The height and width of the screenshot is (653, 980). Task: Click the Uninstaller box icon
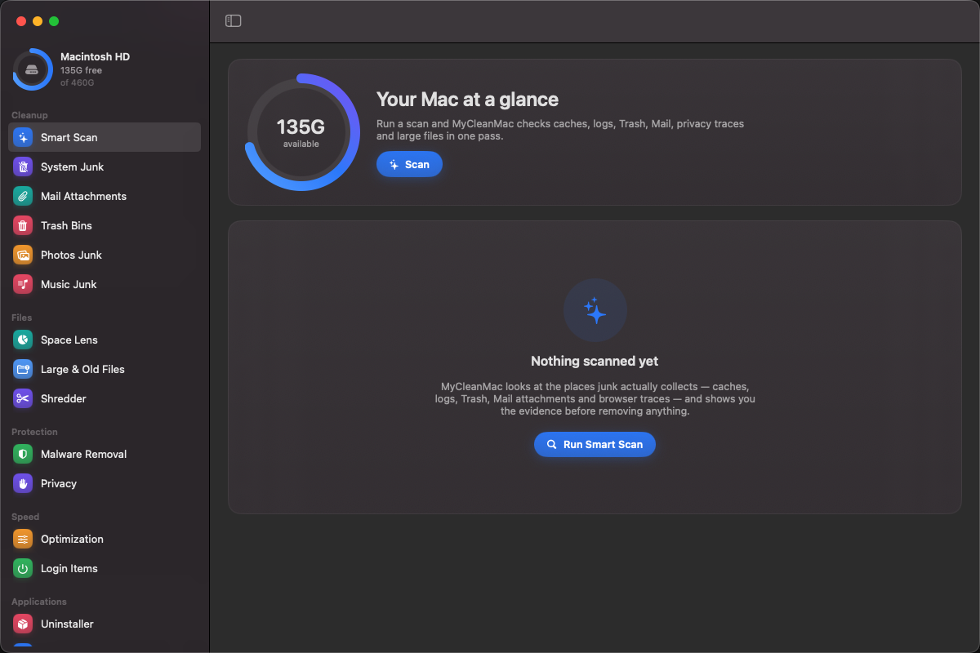[23, 624]
